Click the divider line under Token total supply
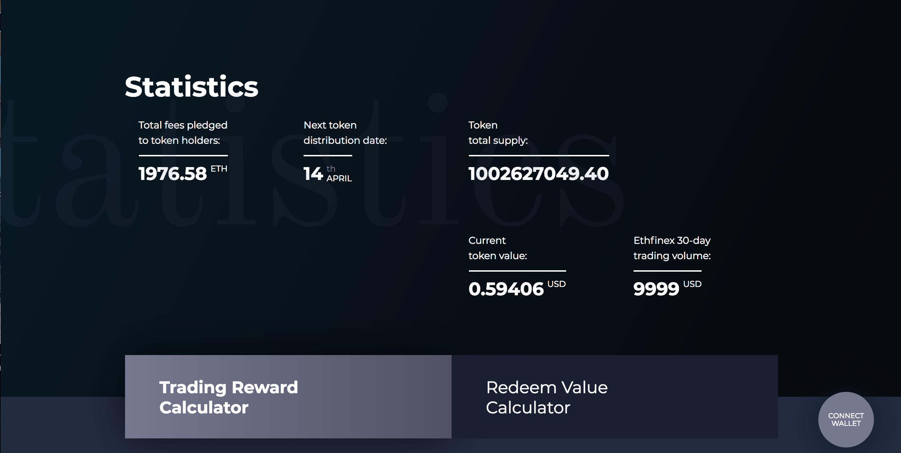The image size is (901, 453). click(538, 155)
